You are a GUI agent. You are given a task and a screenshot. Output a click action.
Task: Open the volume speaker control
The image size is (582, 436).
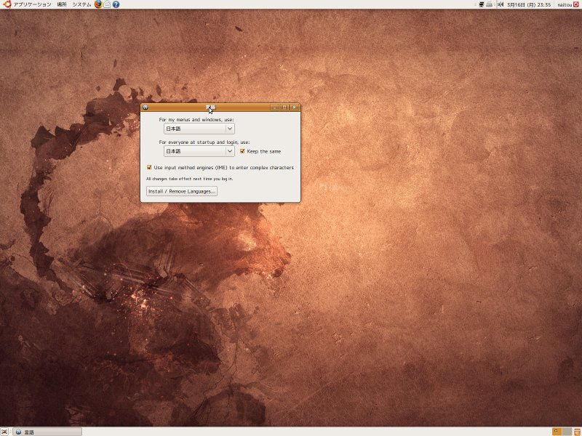pos(500,4)
